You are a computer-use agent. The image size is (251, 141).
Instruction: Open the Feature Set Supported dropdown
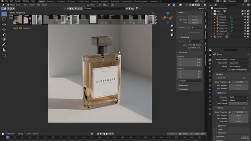coord(239,63)
